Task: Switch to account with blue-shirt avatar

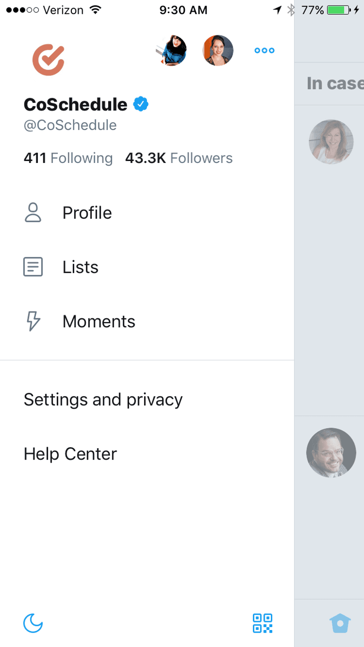Action: 171,51
